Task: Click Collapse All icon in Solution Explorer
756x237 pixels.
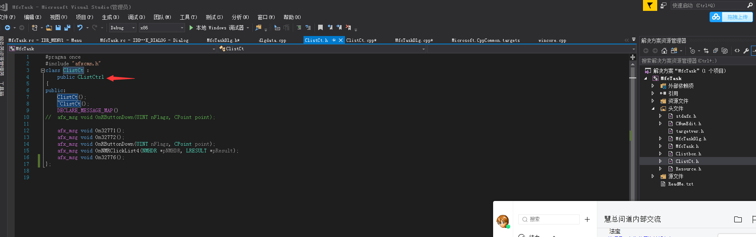Action: [x=715, y=51]
